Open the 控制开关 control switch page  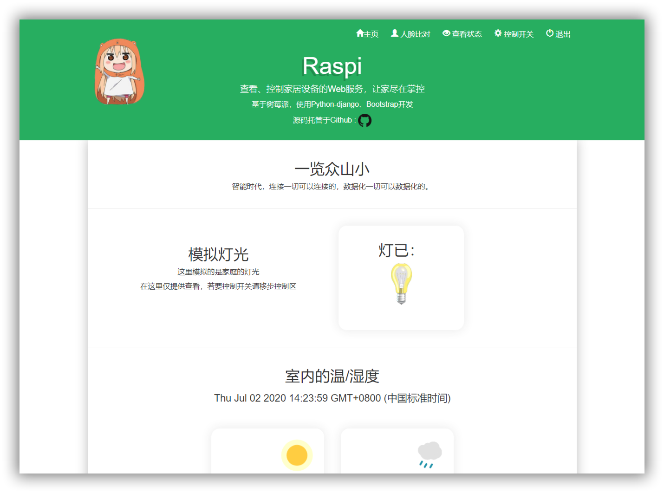coord(514,34)
